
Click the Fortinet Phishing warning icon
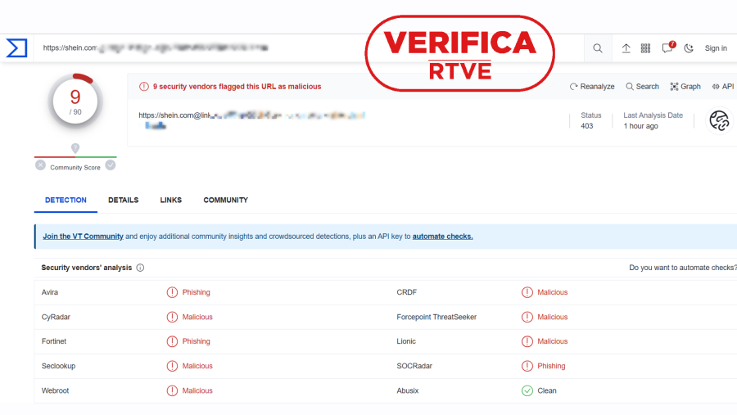[x=172, y=341]
